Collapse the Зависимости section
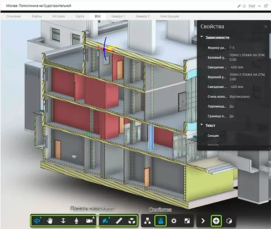Viewport: 271px width, 229px height. click(x=202, y=38)
